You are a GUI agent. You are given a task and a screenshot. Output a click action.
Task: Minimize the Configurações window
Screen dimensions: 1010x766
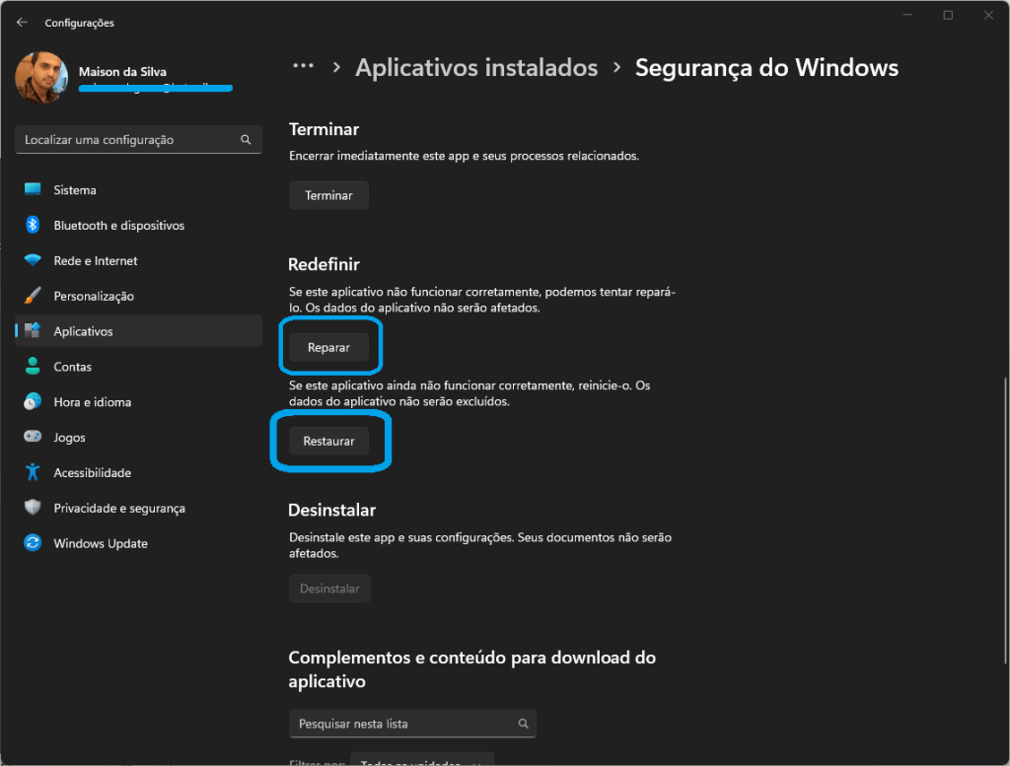907,15
